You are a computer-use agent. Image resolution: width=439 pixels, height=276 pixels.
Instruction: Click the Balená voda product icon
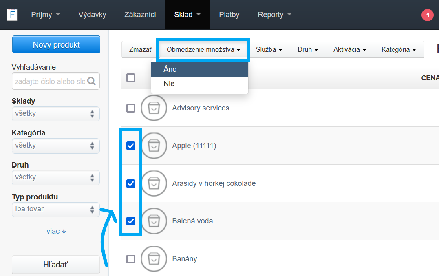[154, 221]
